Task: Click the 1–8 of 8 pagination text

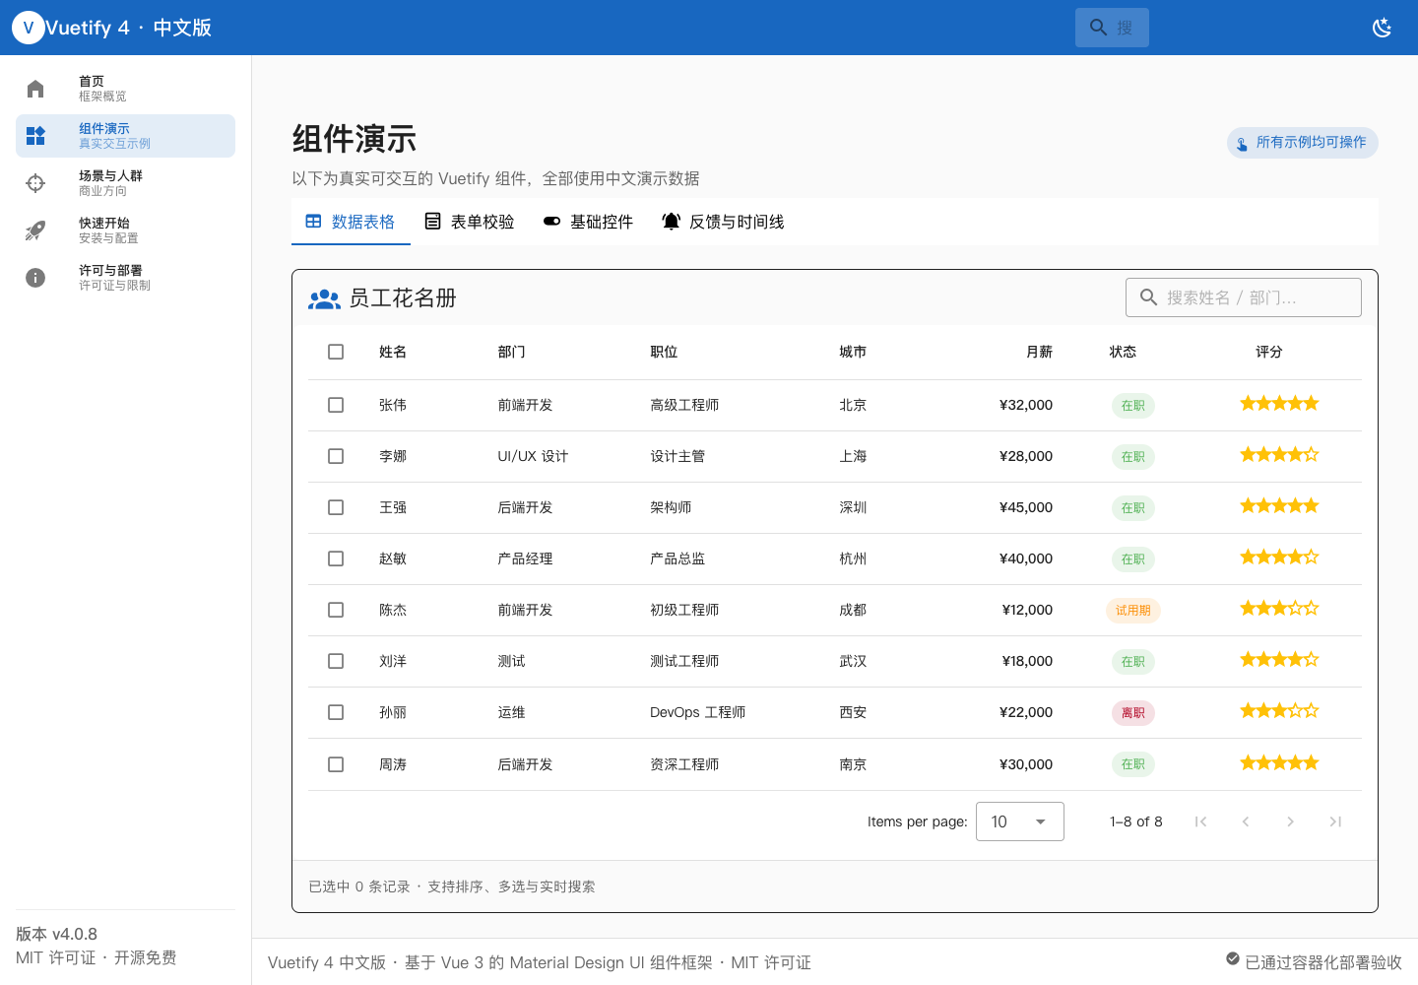Action: [x=1136, y=821]
